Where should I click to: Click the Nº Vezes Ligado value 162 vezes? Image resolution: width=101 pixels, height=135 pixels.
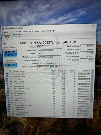pyautogui.click(x=87, y=56)
